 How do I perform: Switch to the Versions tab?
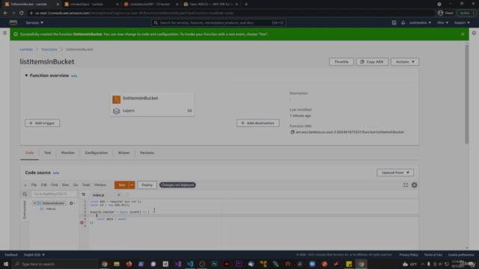147,152
